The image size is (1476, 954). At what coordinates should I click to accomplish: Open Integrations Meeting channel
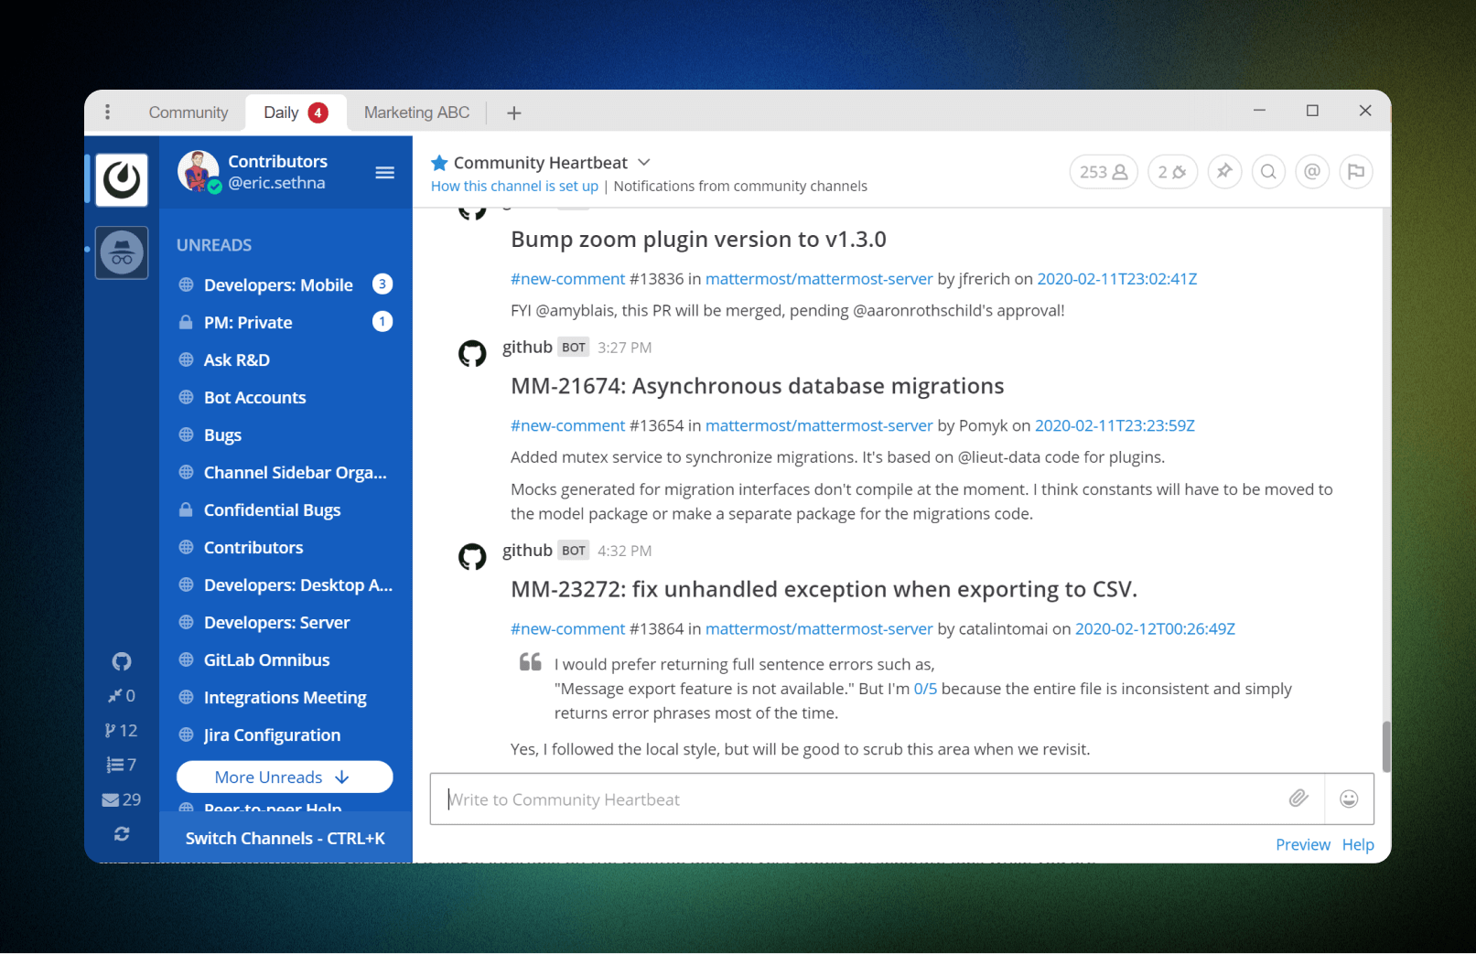(x=286, y=697)
